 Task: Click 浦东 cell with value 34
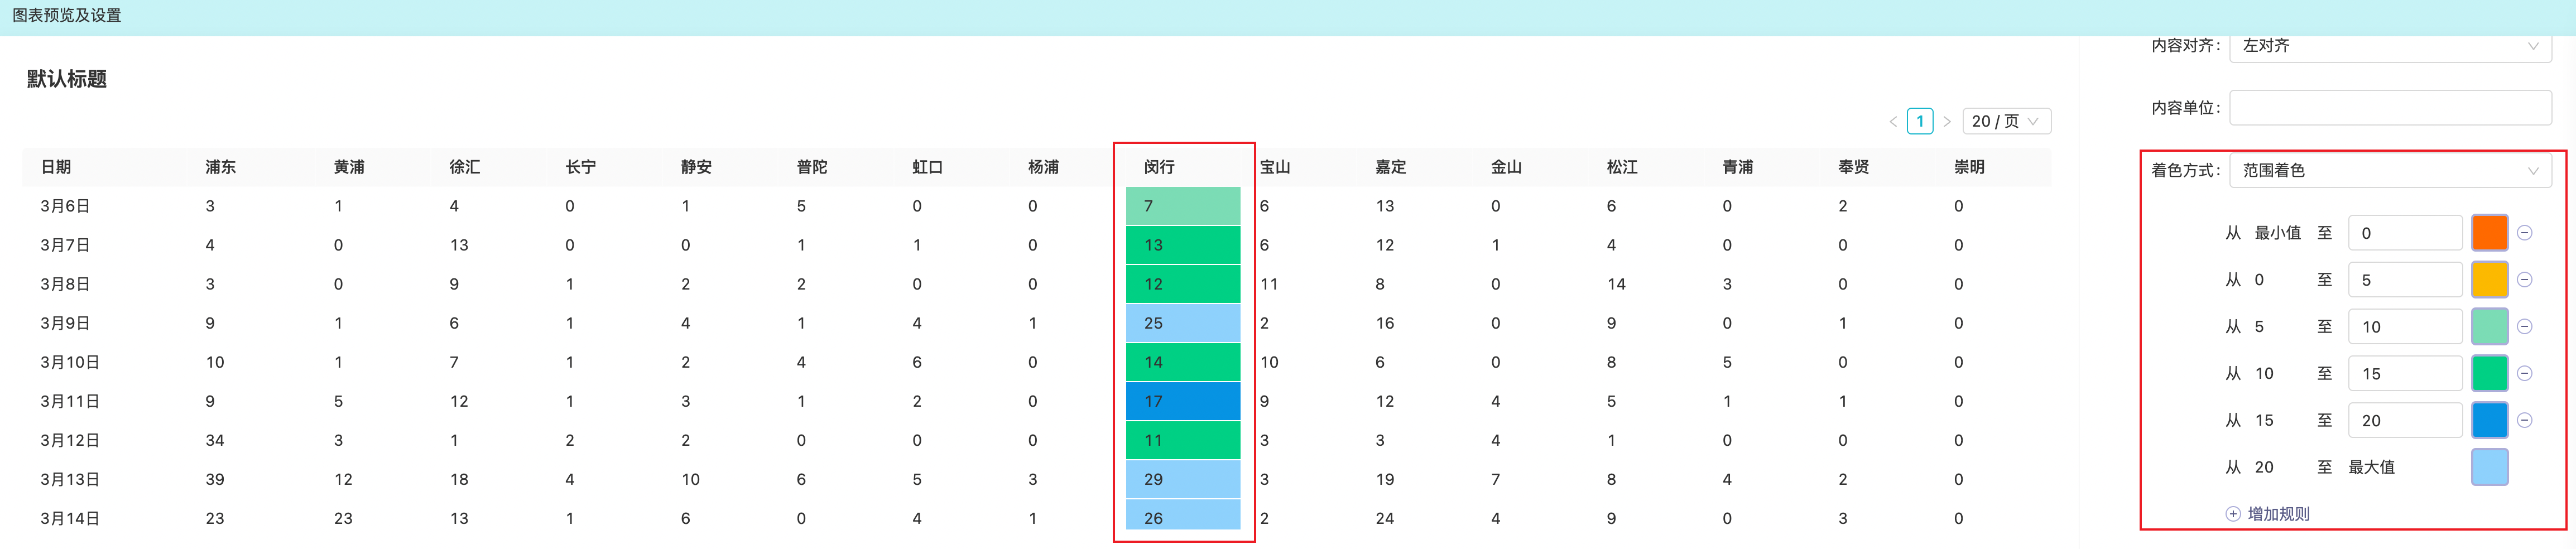click(x=215, y=440)
